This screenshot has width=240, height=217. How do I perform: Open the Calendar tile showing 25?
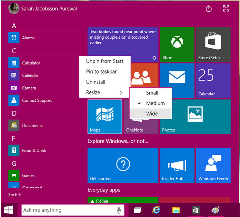tap(213, 81)
